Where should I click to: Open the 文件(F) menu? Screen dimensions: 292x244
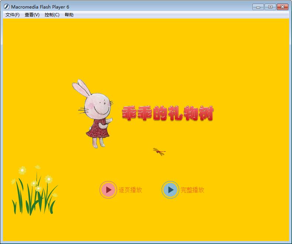pos(13,15)
